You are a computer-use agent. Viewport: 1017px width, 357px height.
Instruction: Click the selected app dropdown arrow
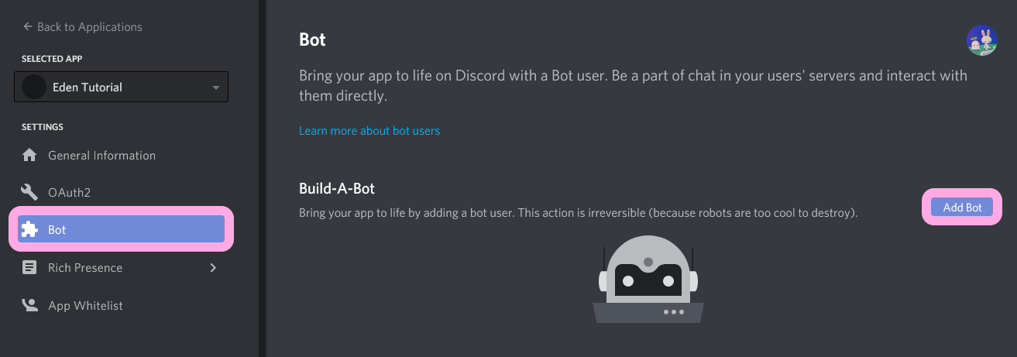click(x=216, y=88)
